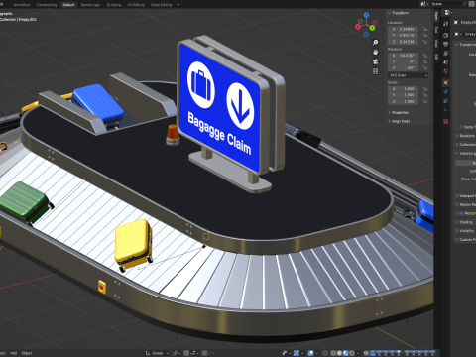Edit the Location X value field
The width and height of the screenshot is (476, 357).
(404, 29)
